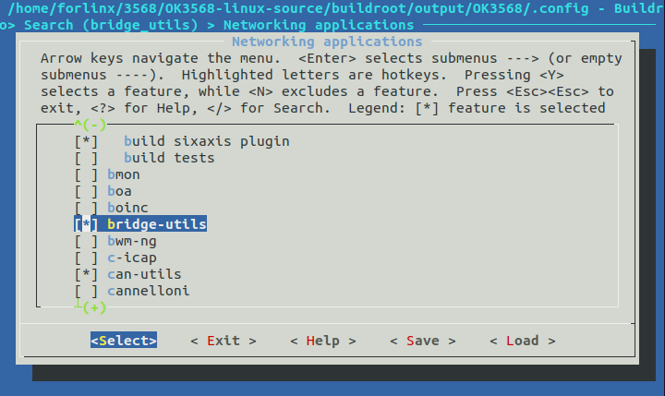
Task: Enable the bmon package checkbox
Action: (x=86, y=174)
